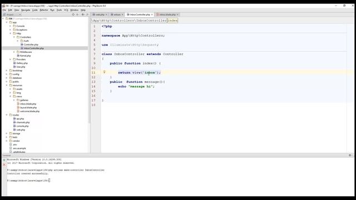Click the Controller.php file icon in tree
The width and height of the screenshot is (356, 200).
tap(22, 44)
